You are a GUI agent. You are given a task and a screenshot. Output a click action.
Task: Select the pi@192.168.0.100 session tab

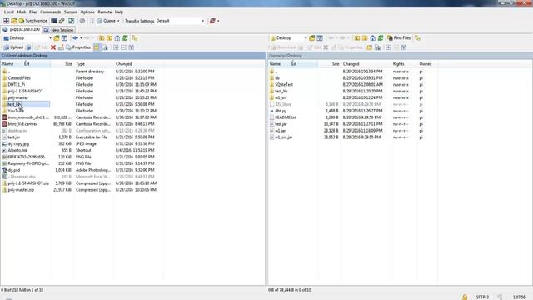click(x=22, y=30)
